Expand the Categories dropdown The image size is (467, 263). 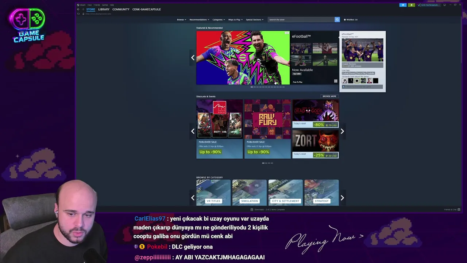coord(219,19)
